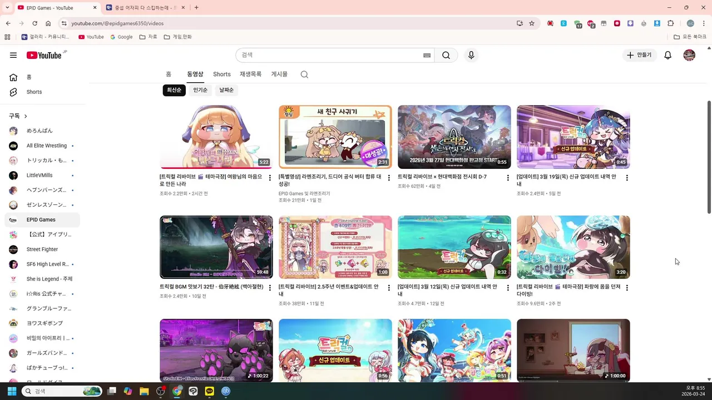Open File Explorer from taskbar
The height and width of the screenshot is (400, 712).
pos(144,391)
